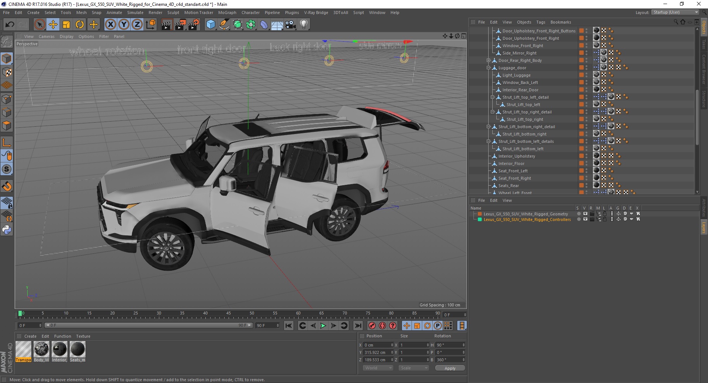The image size is (708, 383).
Task: Activate the Rotate tool
Action: 80,25
